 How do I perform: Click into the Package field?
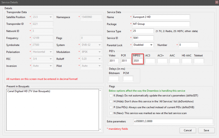(161, 24)
